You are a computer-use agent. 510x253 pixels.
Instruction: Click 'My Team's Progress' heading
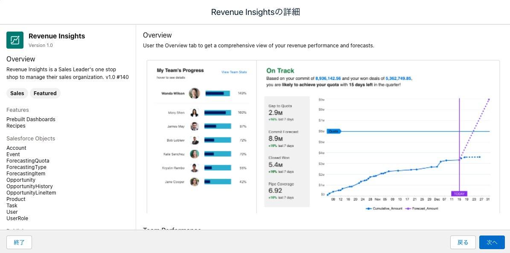point(180,70)
